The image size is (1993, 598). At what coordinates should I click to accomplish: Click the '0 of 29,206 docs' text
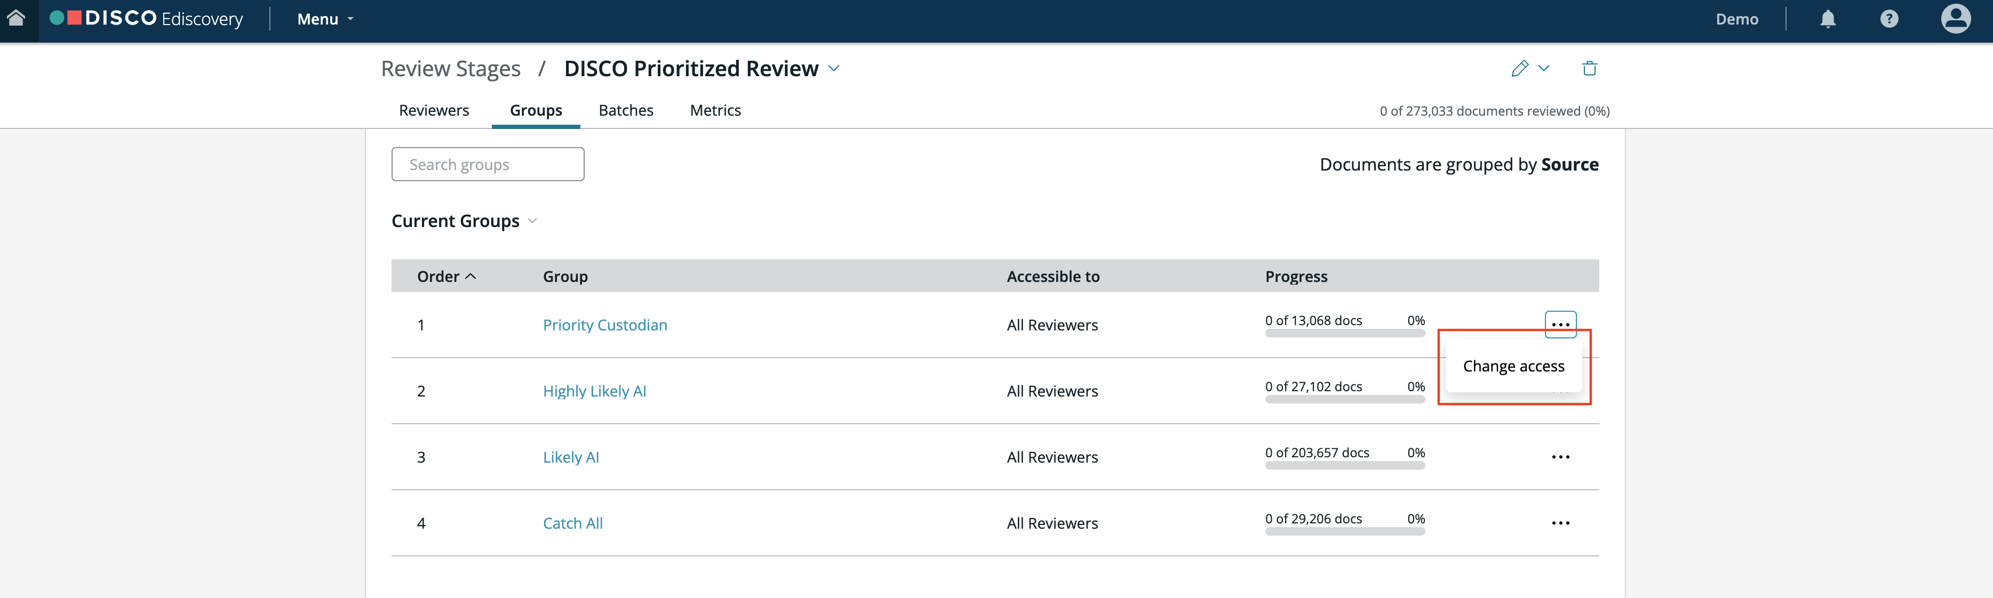coord(1314,519)
